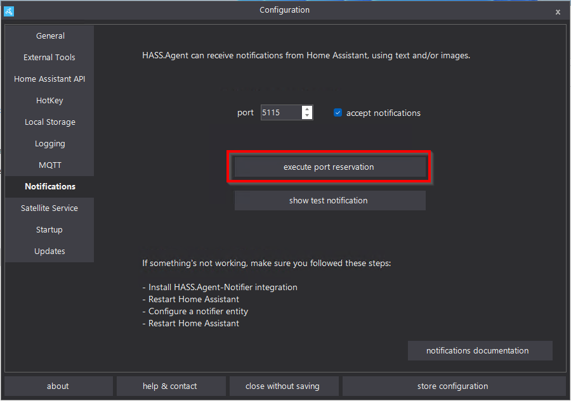Open the Satellite Service tab
571x401 pixels.
50,208
